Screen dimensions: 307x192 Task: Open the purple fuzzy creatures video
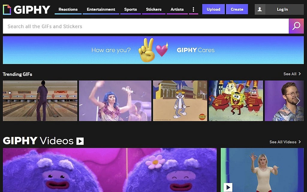point(110,170)
